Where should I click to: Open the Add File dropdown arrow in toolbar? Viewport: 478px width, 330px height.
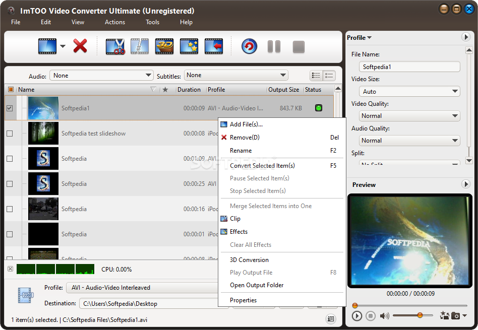[63, 46]
